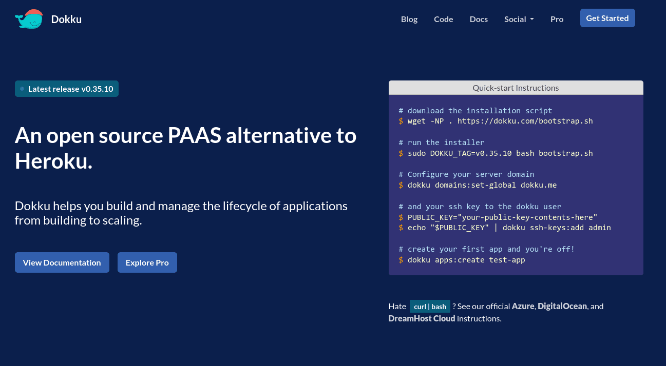The width and height of the screenshot is (666, 366).
Task: Click the Dokku whale logo
Action: click(x=28, y=19)
